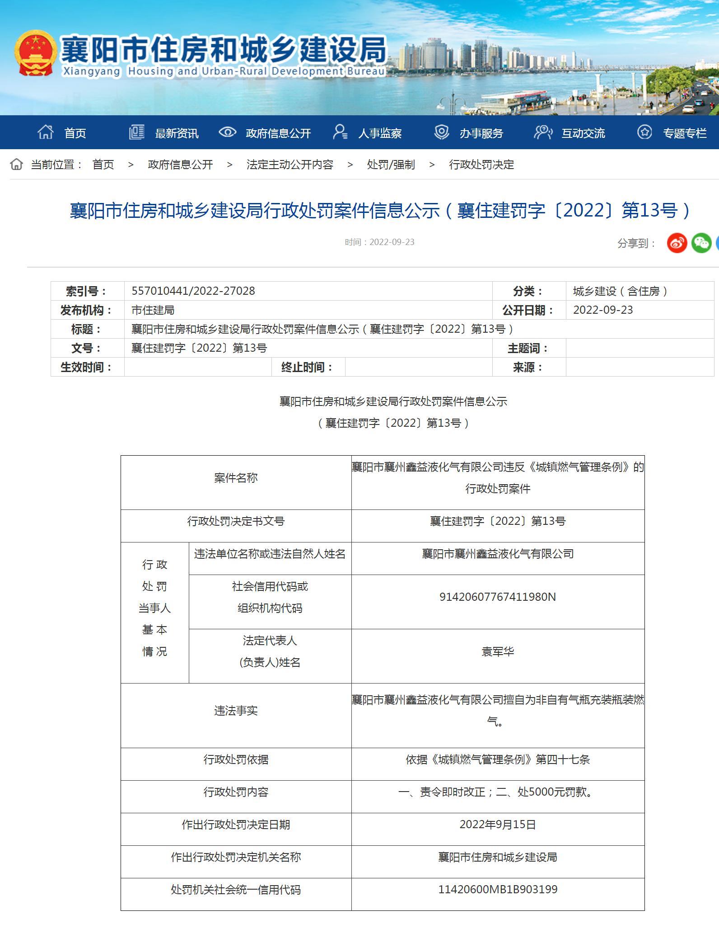Viewport: 719px width, 943px height.
Task: Click the decision date 2022年9月15日
Action: (x=498, y=825)
